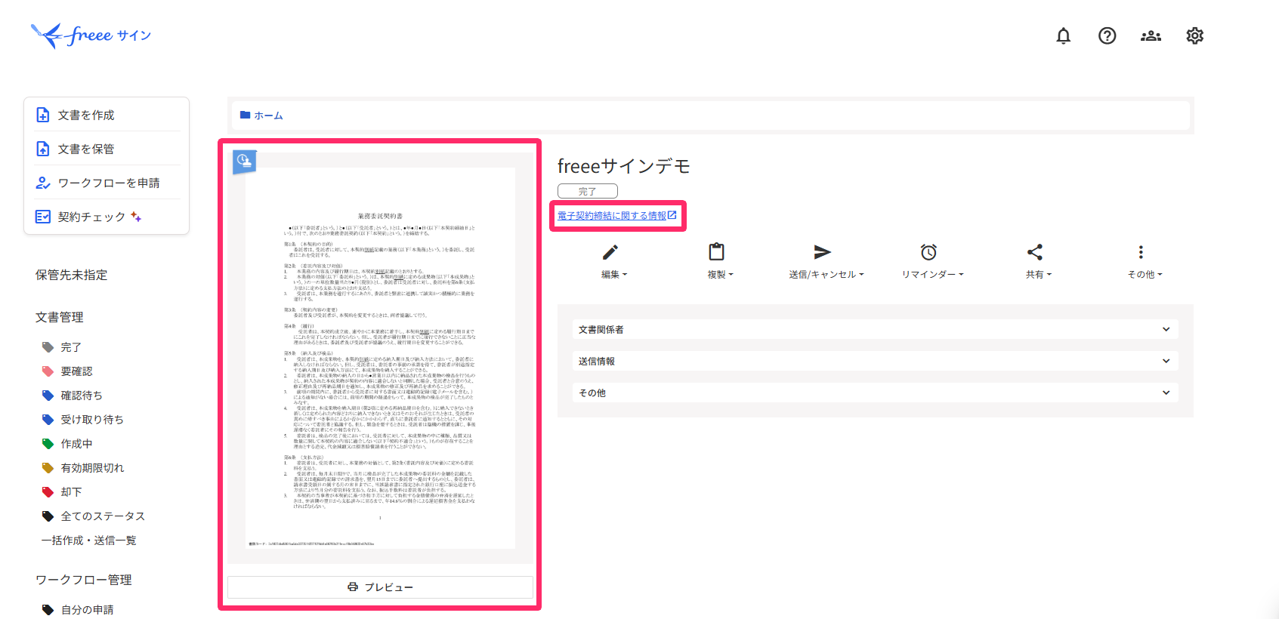The width and height of the screenshot is (1279, 619).
Task: Click the その他 three-dots icon
Action: click(1141, 252)
